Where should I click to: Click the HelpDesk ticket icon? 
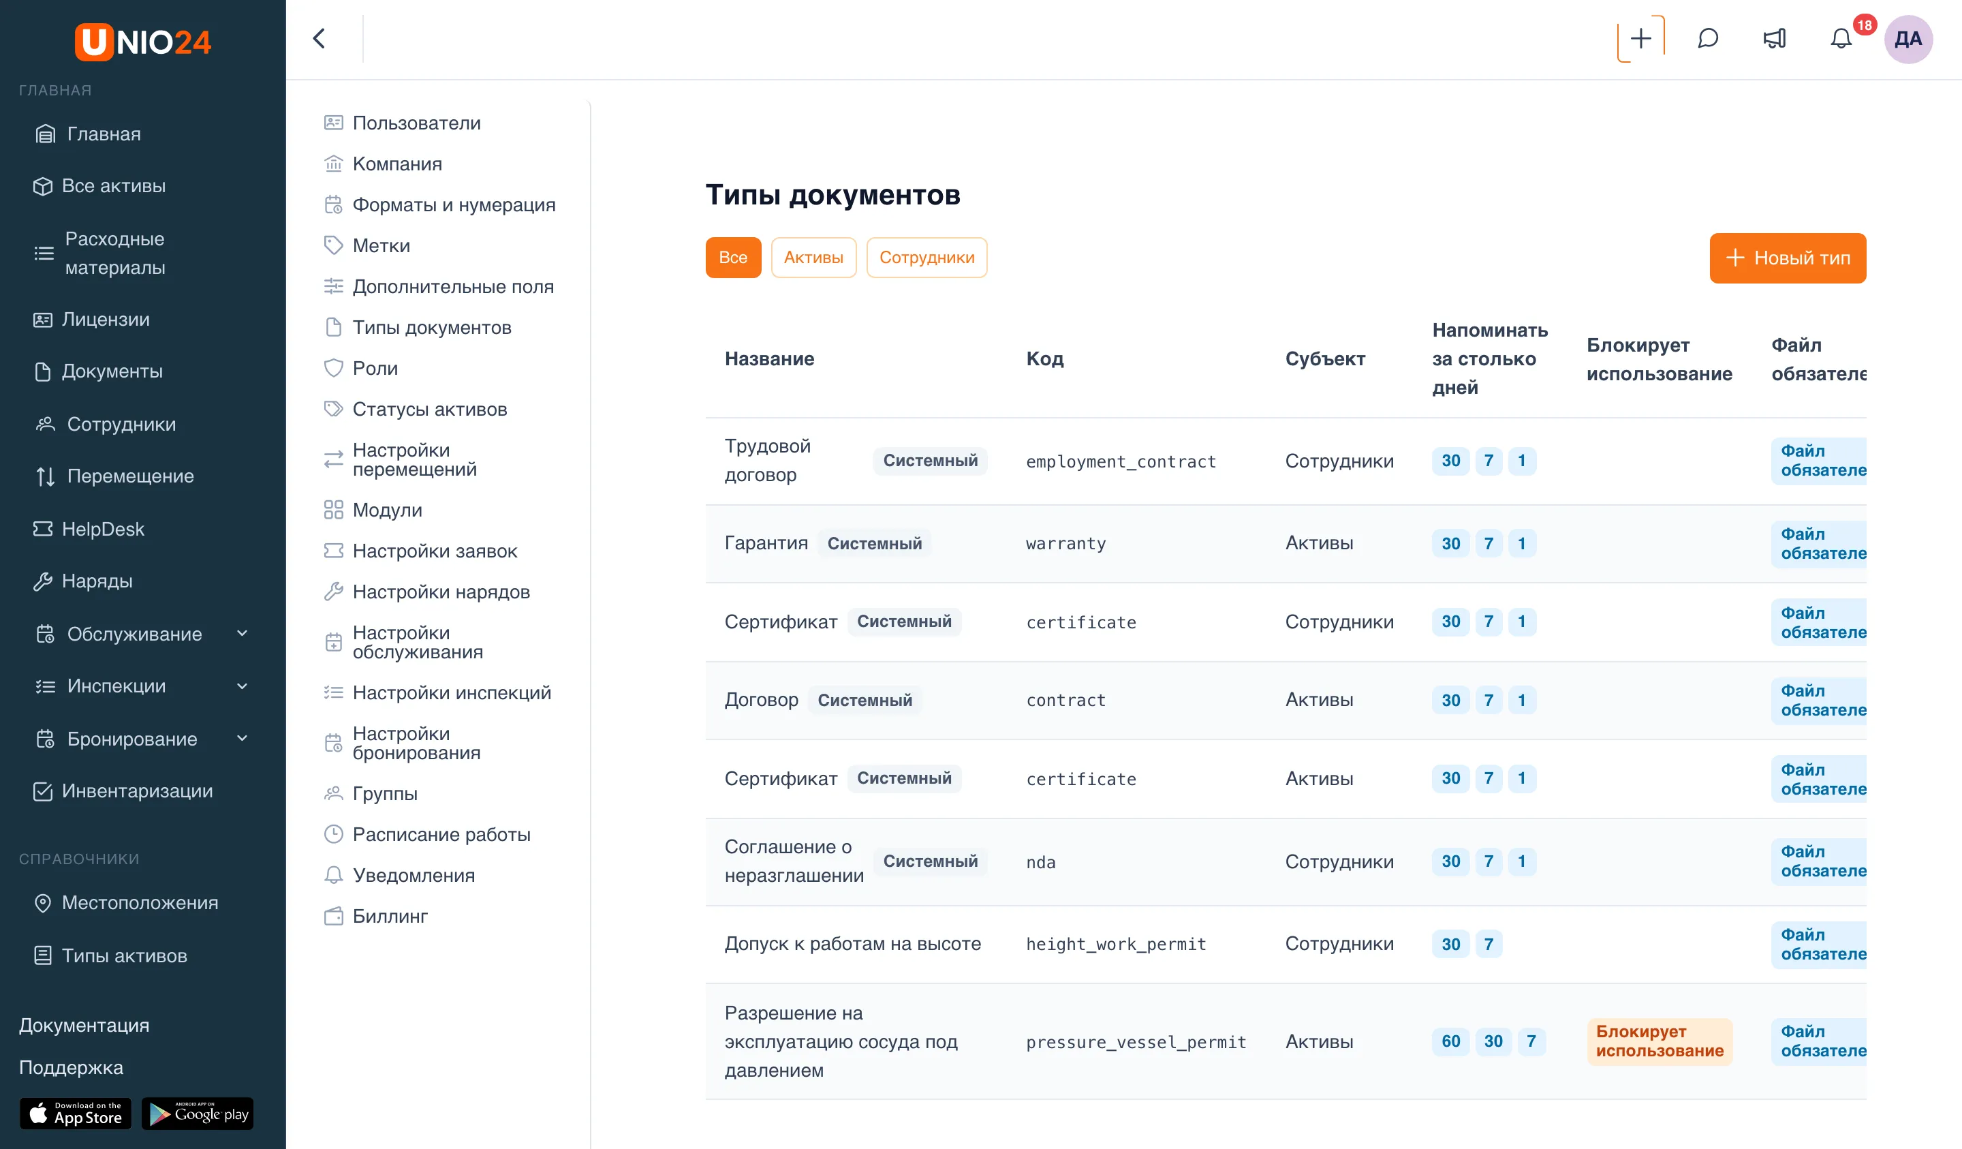point(42,529)
